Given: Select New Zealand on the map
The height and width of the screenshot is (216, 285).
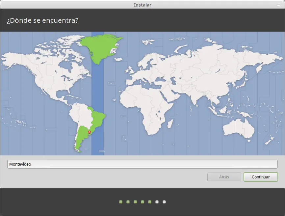Looking at the screenshot, I should 270,140.
